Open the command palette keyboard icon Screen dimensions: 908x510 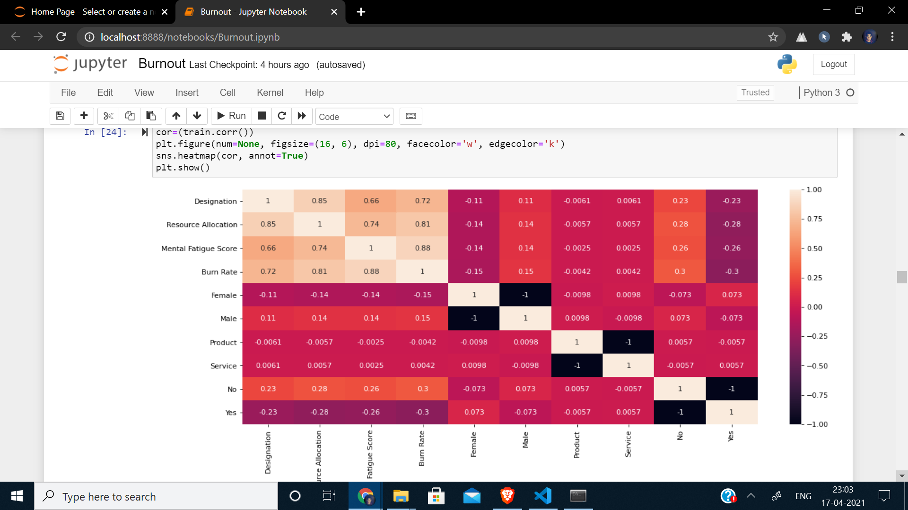point(410,116)
